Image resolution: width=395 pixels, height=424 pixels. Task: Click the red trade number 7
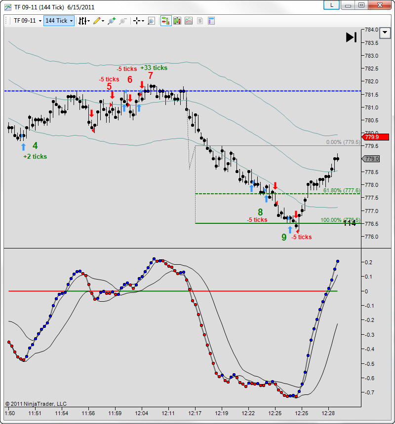tap(151, 75)
